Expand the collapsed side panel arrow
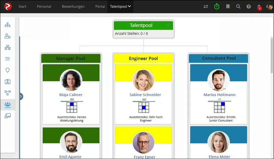The image size is (274, 159). pyautogui.click(x=21, y=96)
